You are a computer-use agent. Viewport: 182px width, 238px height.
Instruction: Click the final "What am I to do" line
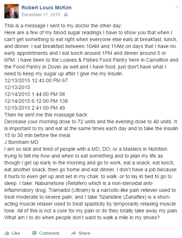[x=82, y=218]
